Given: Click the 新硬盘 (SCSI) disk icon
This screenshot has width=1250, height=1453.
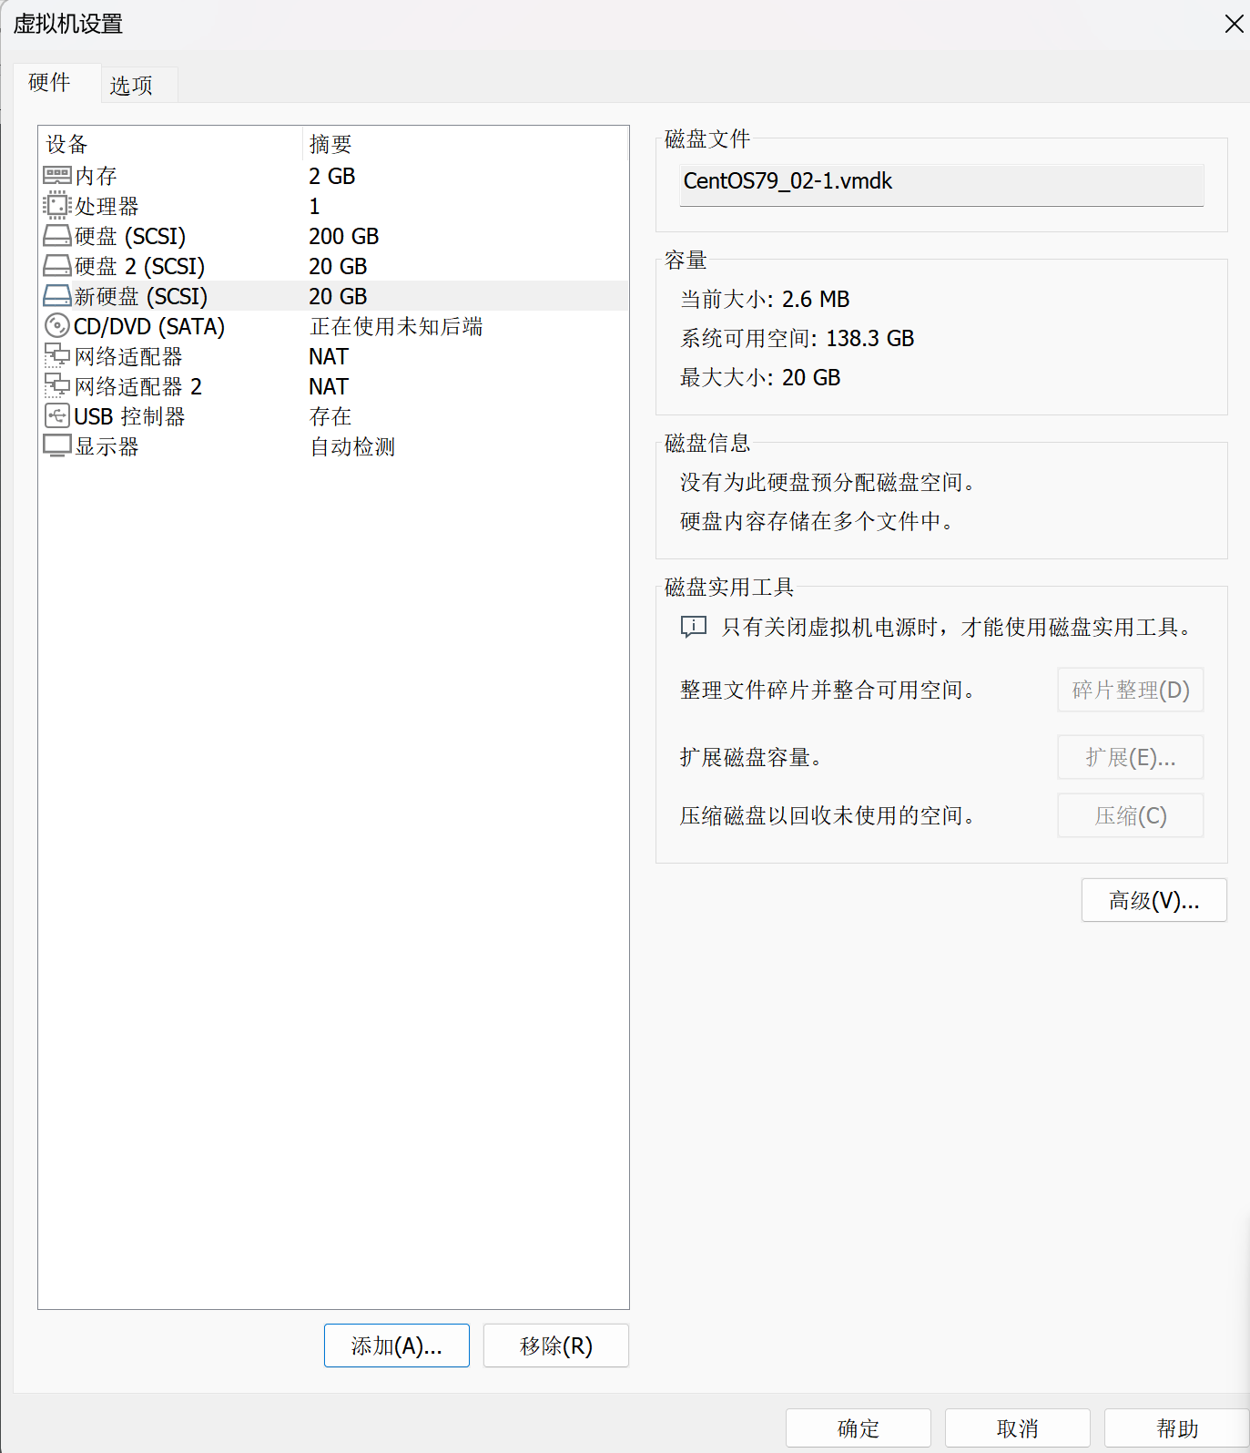Looking at the screenshot, I should [x=57, y=296].
